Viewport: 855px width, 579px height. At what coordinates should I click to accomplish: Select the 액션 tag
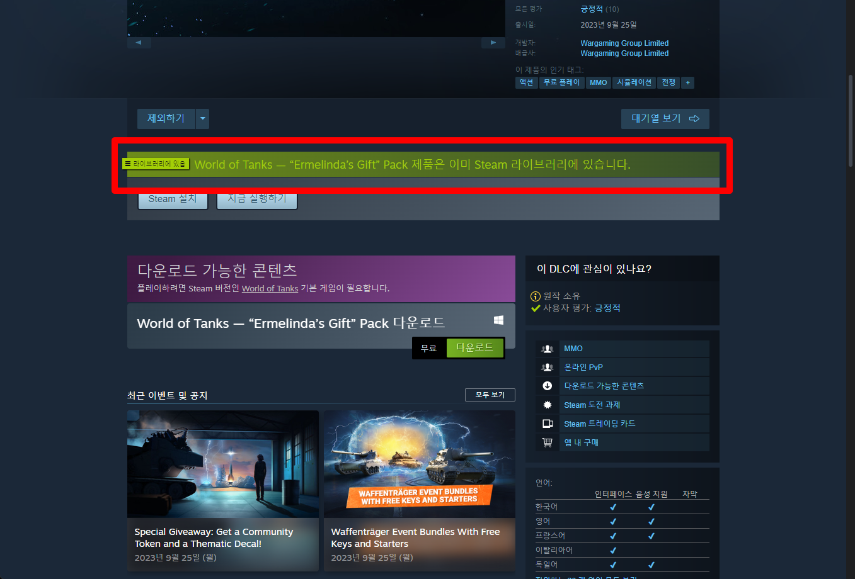pyautogui.click(x=527, y=82)
